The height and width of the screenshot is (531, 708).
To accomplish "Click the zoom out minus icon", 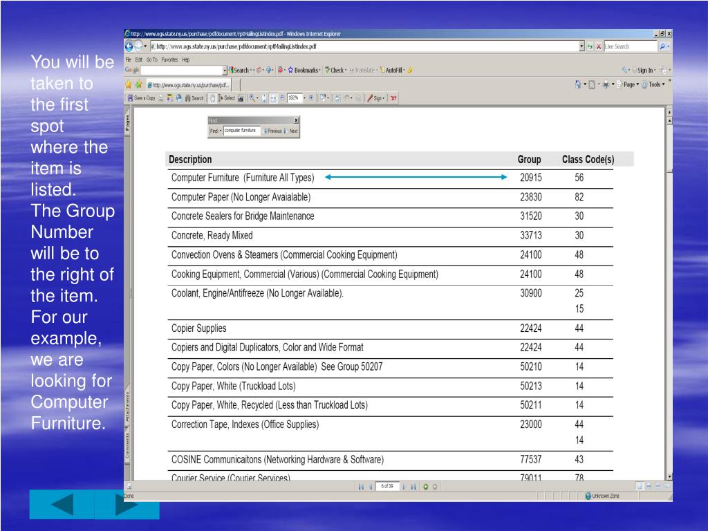I will point(282,98).
